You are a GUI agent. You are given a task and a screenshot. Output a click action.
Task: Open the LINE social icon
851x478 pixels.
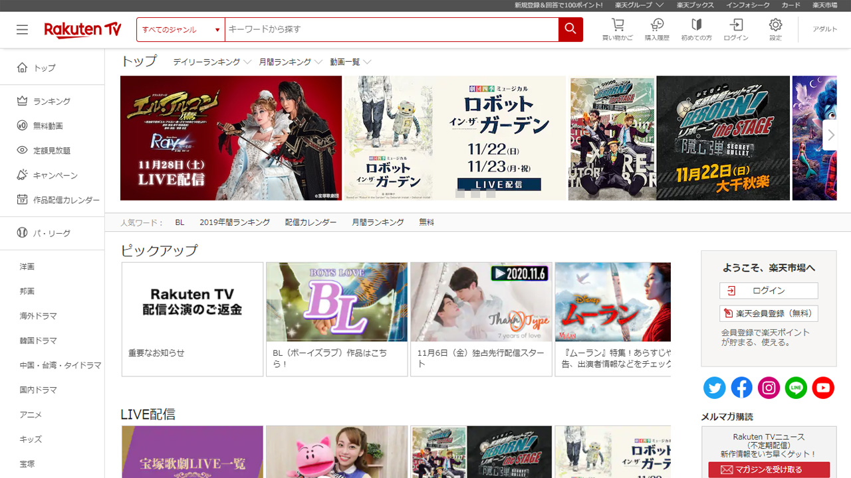(796, 388)
